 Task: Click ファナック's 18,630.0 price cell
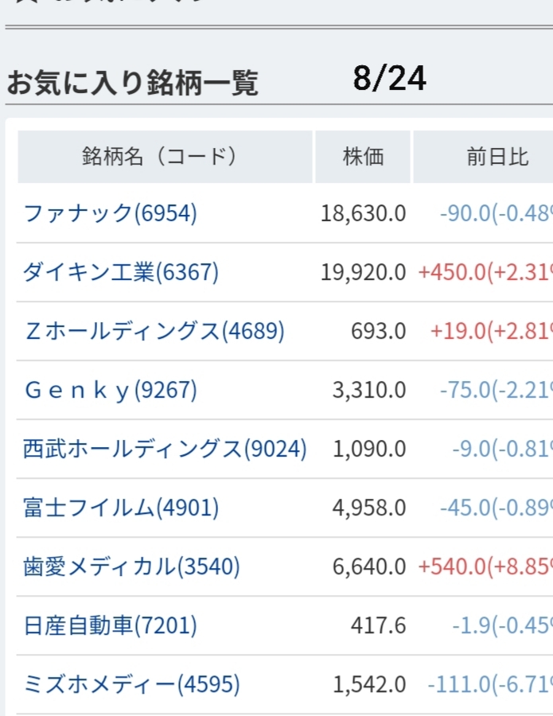click(x=364, y=213)
